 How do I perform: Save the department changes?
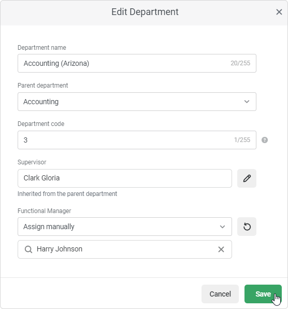click(x=263, y=294)
